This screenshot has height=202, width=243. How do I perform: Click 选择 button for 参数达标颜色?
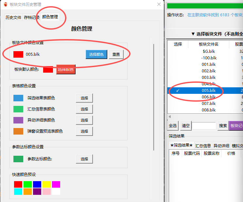tap(84, 159)
